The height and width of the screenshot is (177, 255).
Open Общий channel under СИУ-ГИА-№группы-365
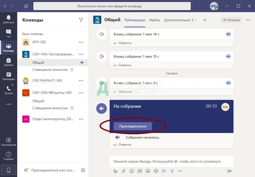53,101
